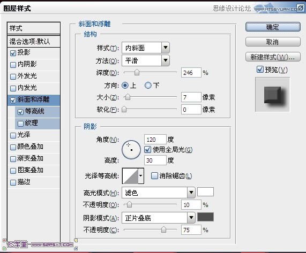The height and width of the screenshot is (253, 306).
Task: Enable the 纹理 texture checkbox
Action: (20, 124)
